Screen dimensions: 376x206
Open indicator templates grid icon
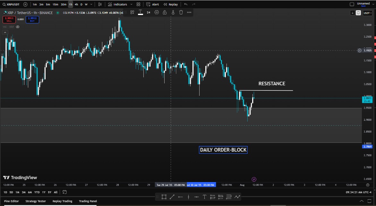click(138, 4)
